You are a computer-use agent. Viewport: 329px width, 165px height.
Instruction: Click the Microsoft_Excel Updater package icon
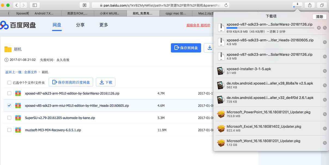click(221, 128)
